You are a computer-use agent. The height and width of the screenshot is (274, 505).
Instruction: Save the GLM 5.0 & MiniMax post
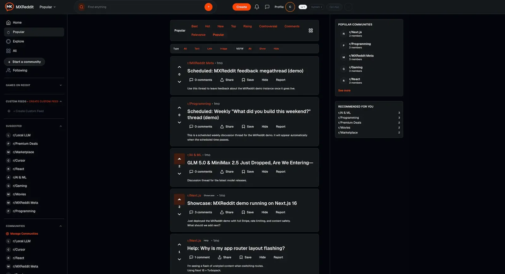248,172
